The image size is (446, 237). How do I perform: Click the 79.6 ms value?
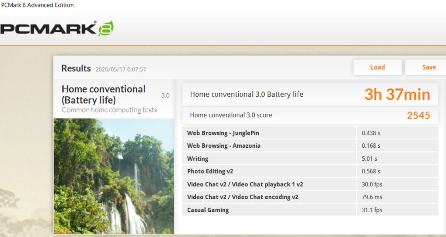point(372,197)
